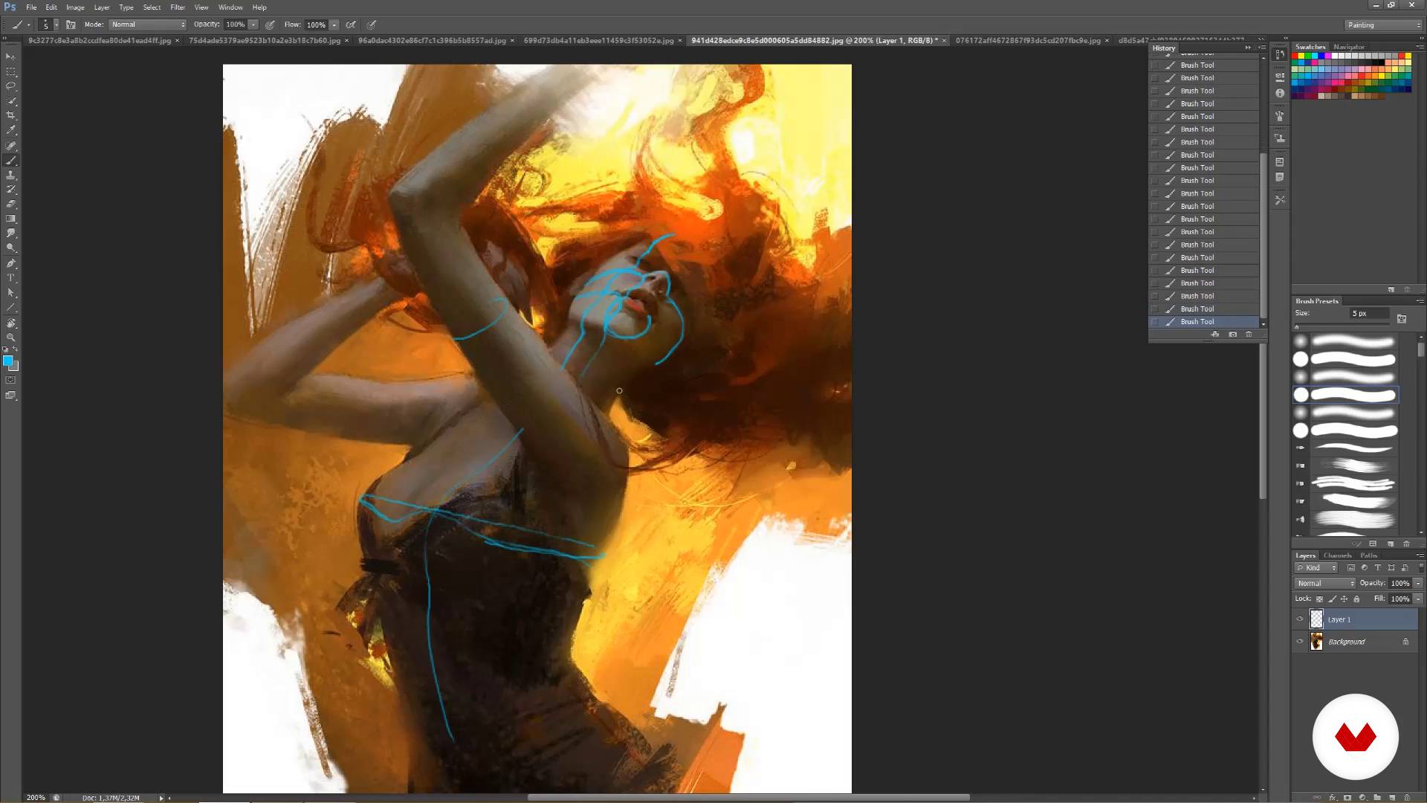Click the horizontal canvas scrollbar
Viewport: 1427px width, 803px height.
[748, 798]
